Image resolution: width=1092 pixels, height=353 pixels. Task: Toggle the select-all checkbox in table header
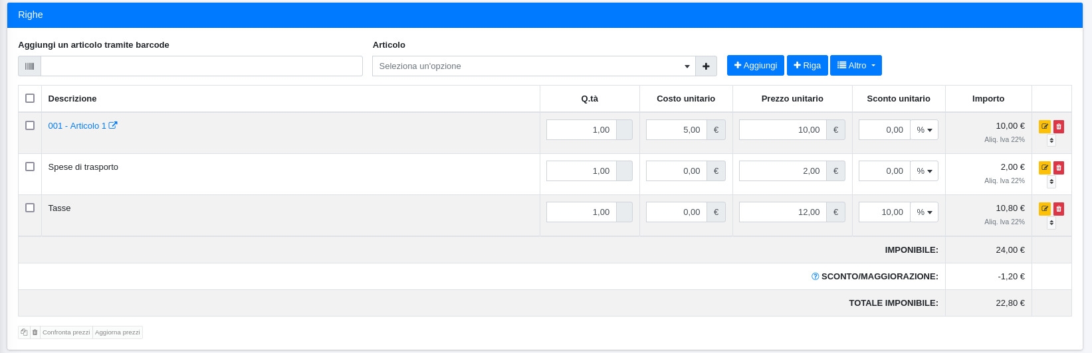point(30,98)
